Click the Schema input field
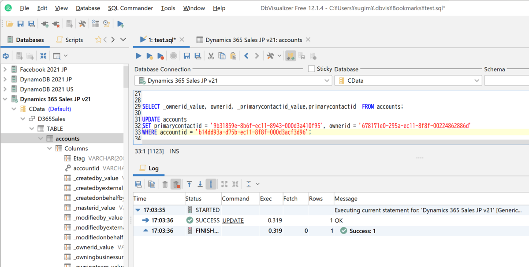529x267 pixels. (507, 80)
